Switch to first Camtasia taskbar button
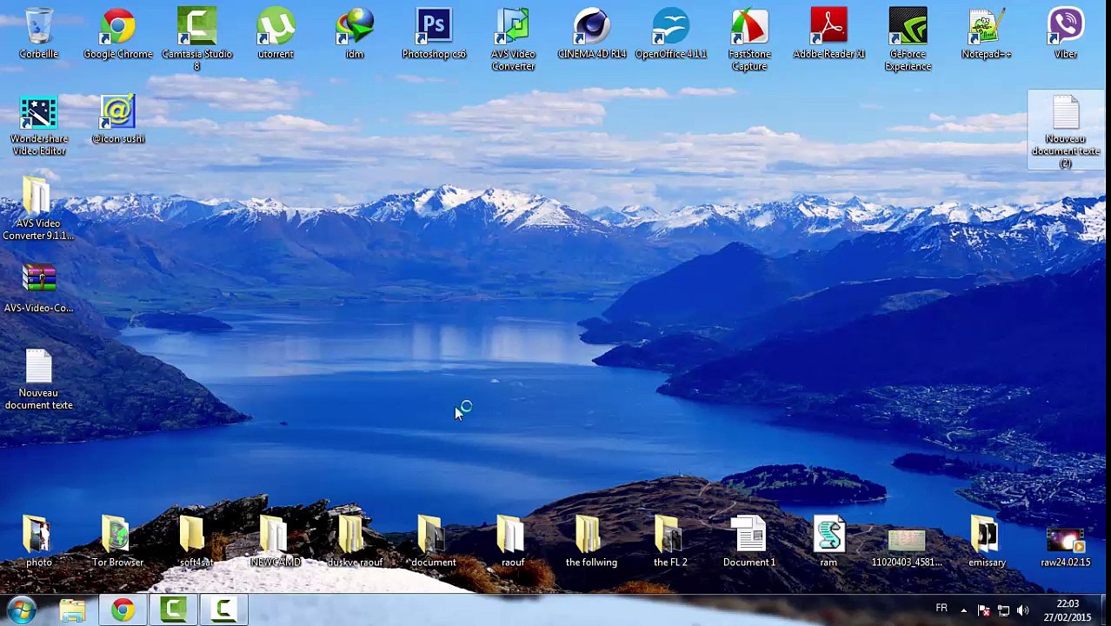Viewport: 1111px width, 626px height. click(173, 610)
